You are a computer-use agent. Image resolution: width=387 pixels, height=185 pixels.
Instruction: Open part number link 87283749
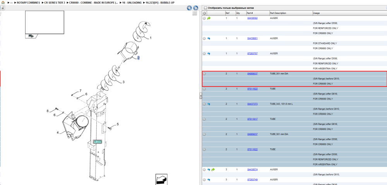point(252,180)
